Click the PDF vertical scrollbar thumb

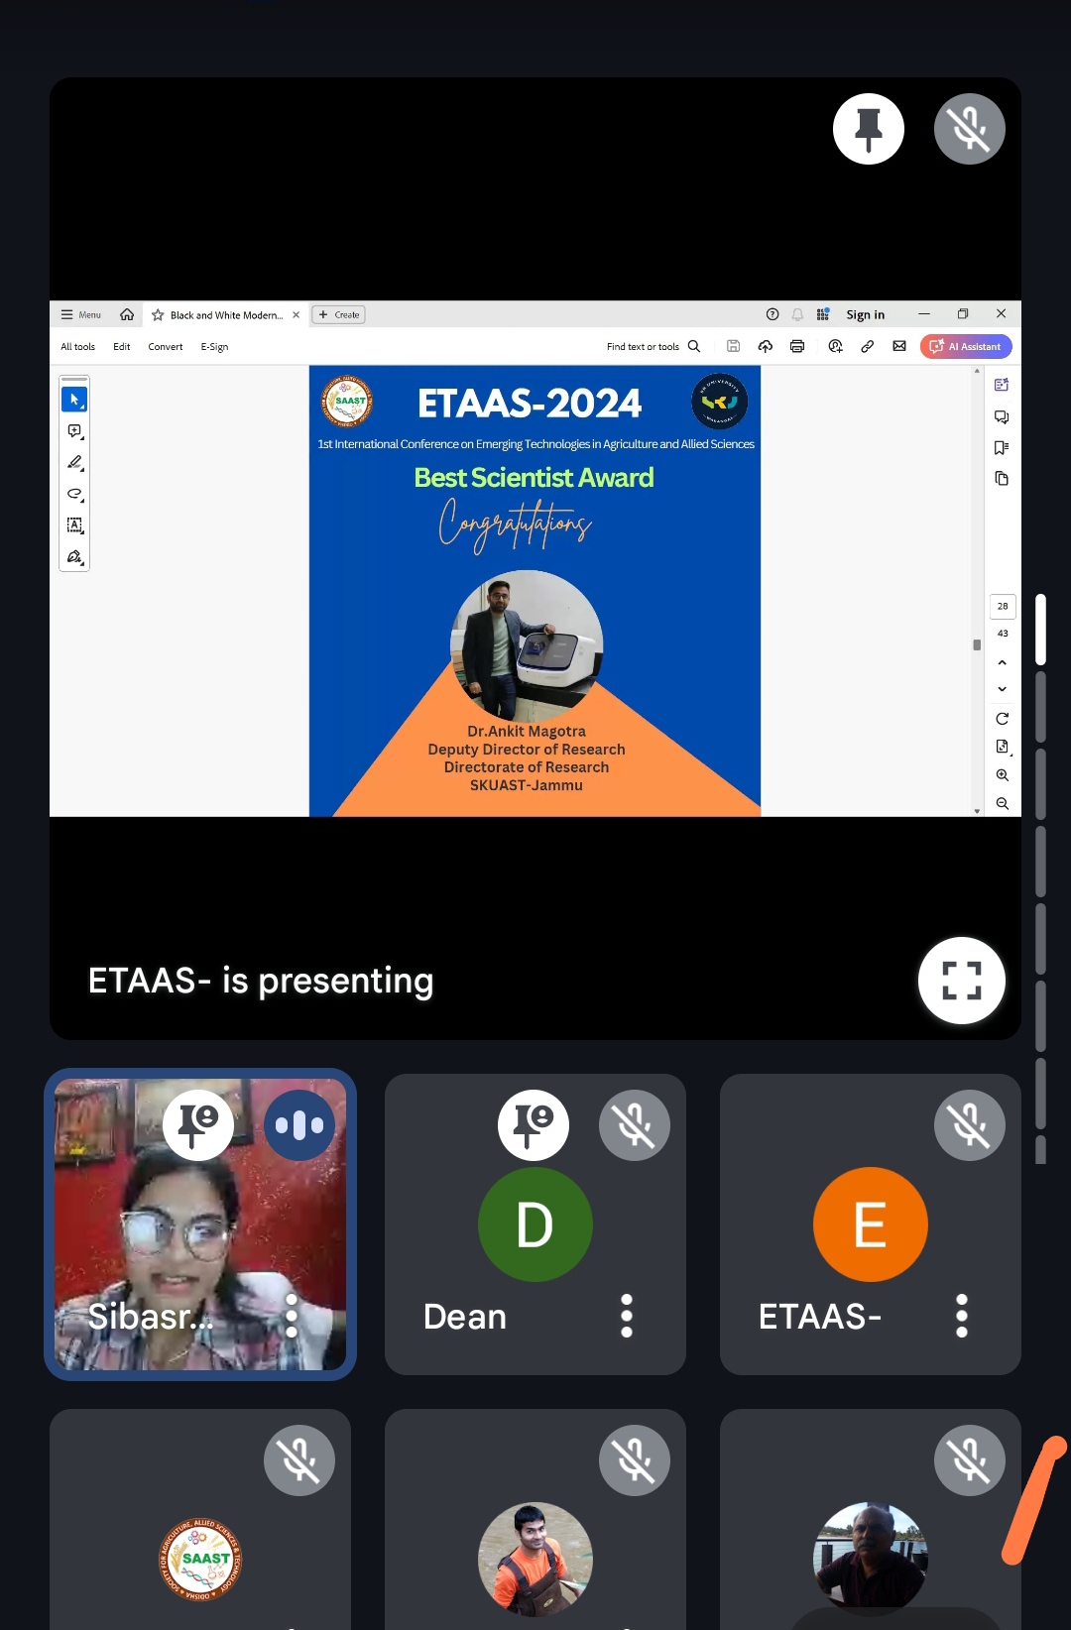click(x=977, y=644)
